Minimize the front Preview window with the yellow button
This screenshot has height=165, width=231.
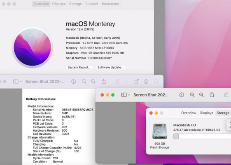[107, 95]
